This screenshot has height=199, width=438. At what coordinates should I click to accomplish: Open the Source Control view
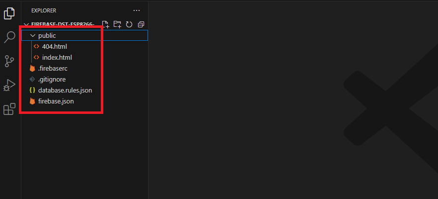(9, 61)
